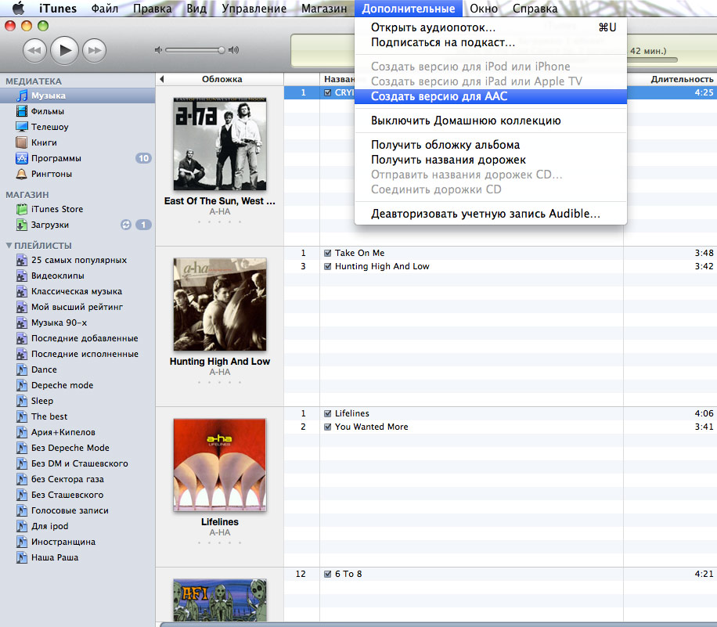717x627 pixels.
Task: Open the Рингтоны bell icon
Action: click(x=21, y=174)
